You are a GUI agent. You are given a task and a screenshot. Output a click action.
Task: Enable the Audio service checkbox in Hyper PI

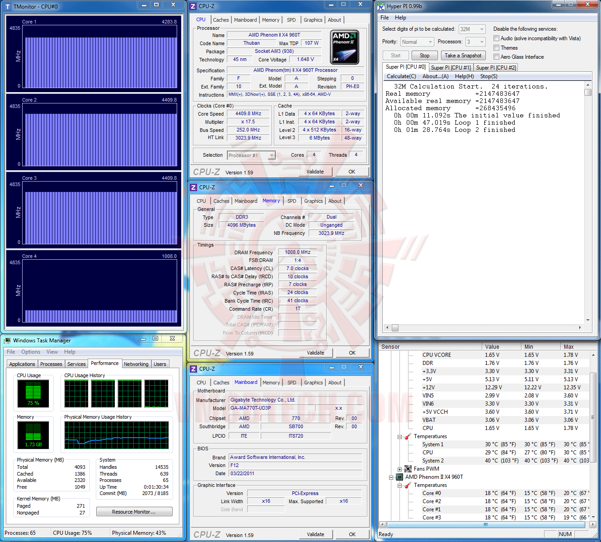coord(497,38)
